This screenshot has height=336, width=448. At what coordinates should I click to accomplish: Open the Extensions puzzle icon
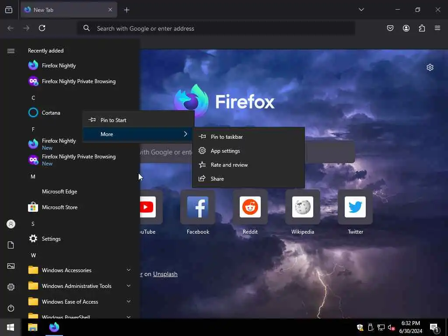pyautogui.click(x=422, y=28)
